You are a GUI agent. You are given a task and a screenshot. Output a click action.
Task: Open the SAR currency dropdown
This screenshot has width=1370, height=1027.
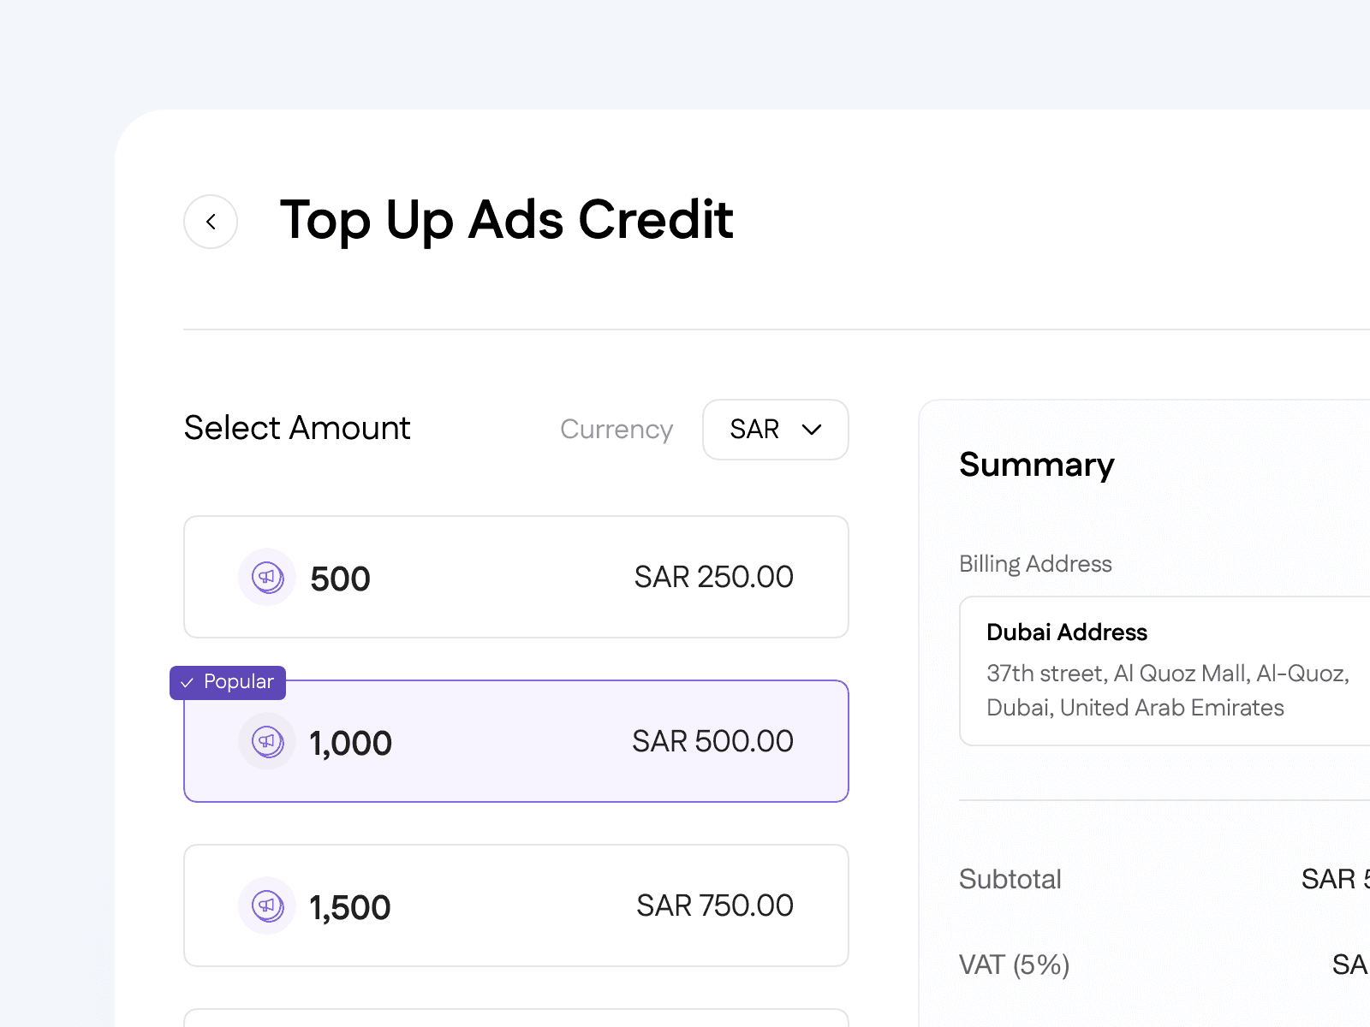pyautogui.click(x=776, y=430)
